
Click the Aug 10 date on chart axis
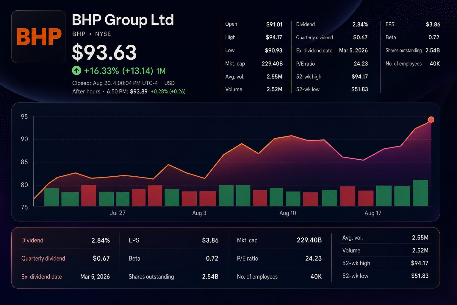pos(288,213)
